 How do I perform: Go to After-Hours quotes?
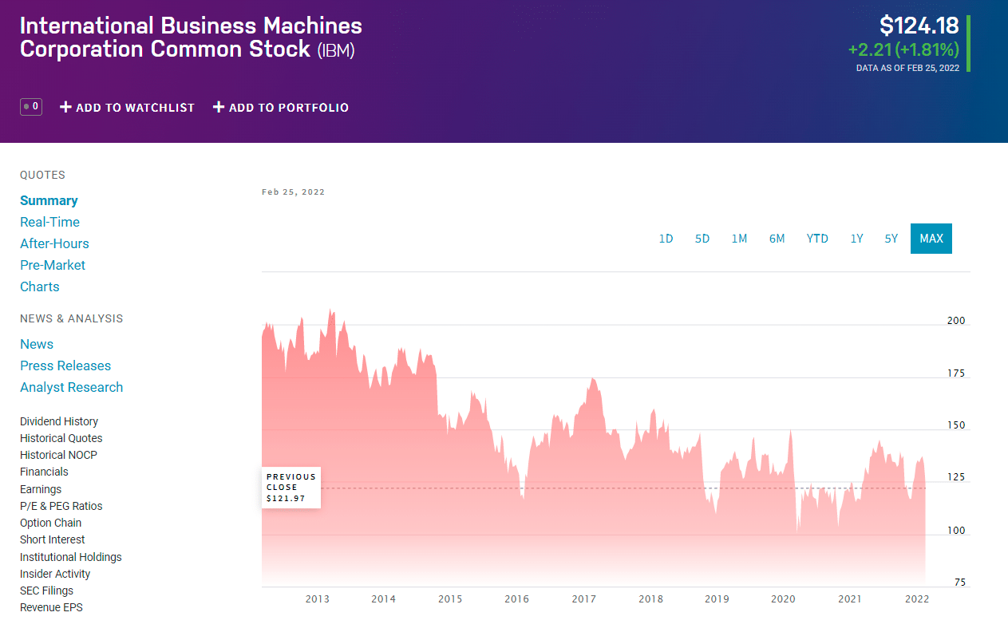pyautogui.click(x=54, y=243)
